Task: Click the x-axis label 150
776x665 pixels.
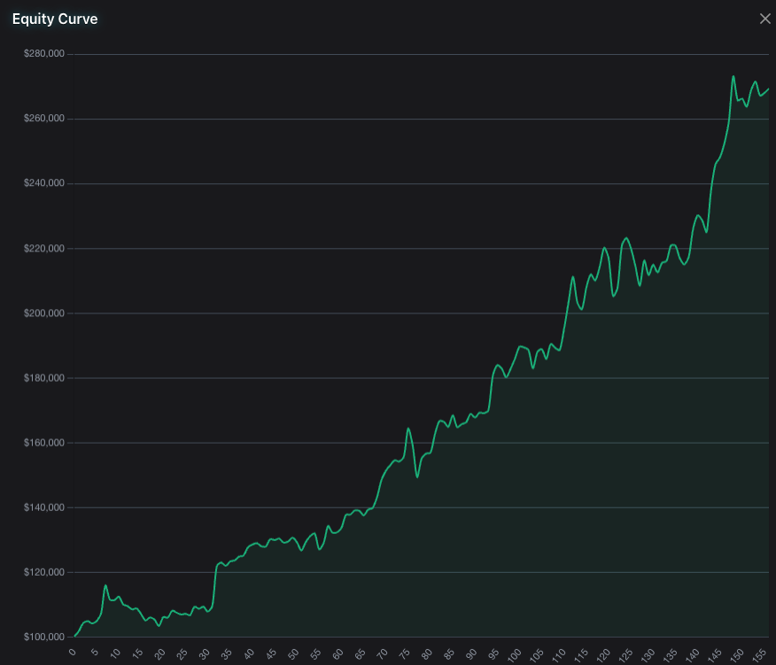Action: point(737,654)
